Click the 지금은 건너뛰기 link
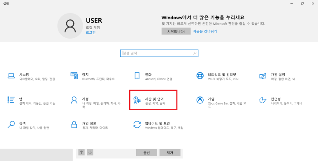Image resolution: width=318 pixels, height=161 pixels. pos(205,31)
